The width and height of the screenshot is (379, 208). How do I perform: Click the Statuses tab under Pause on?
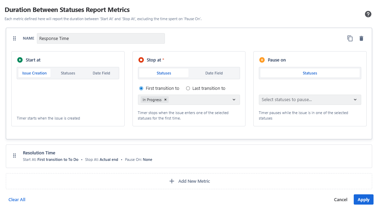[x=310, y=73]
